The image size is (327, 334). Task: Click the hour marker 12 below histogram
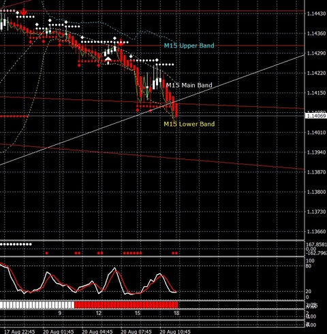[x=99, y=314]
